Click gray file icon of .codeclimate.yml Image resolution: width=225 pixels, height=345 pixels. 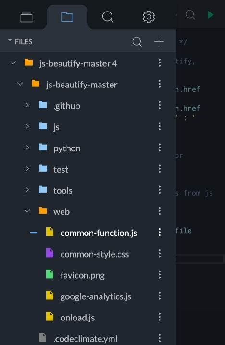tap(43, 337)
